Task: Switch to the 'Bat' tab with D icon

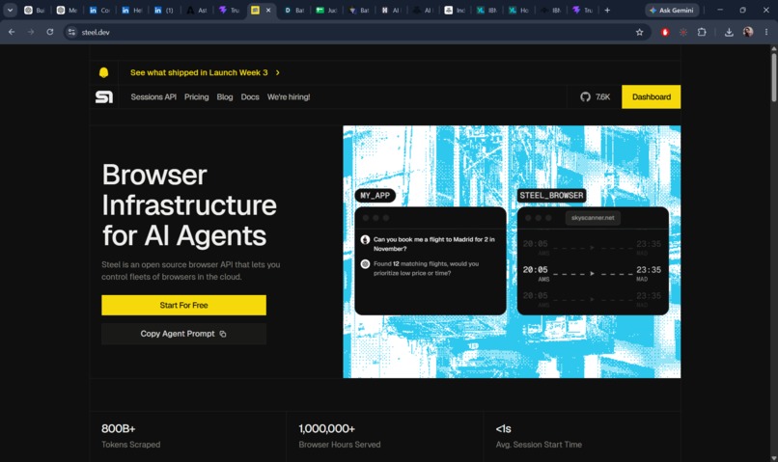Action: click(x=294, y=10)
